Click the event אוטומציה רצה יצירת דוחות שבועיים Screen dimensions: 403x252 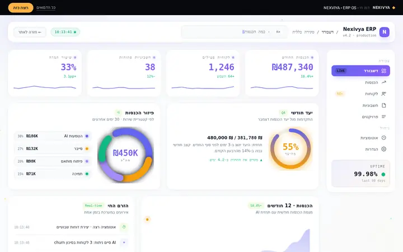tap(71, 227)
